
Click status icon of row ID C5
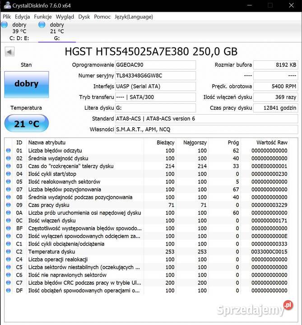(x=9, y=267)
